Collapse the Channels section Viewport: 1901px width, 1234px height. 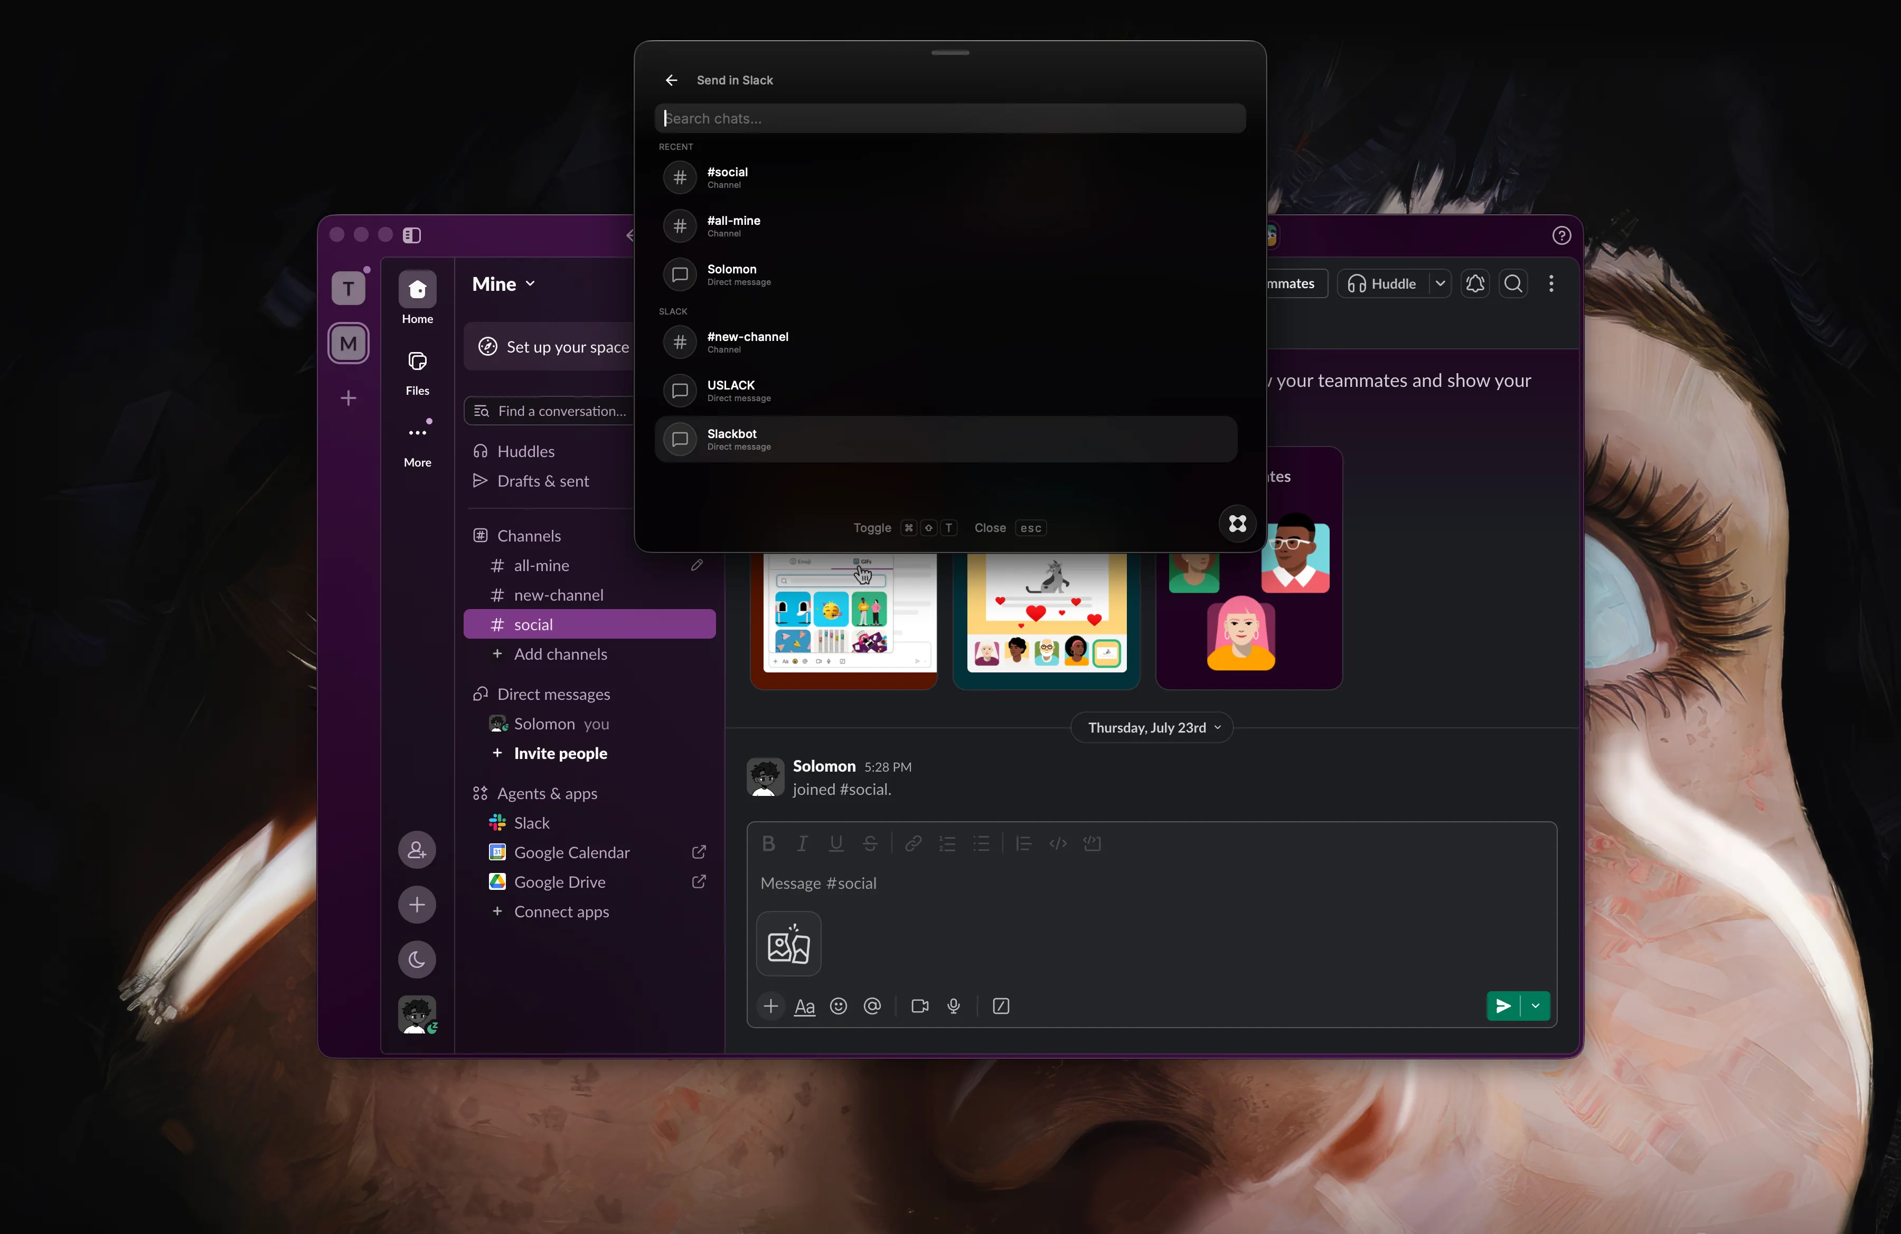529,536
